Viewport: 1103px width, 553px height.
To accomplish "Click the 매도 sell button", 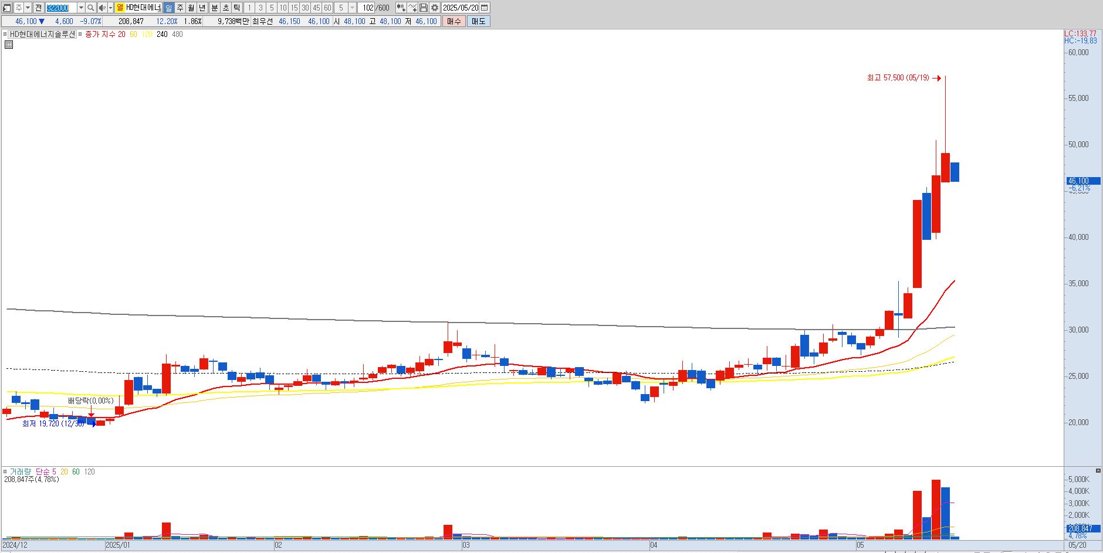I will [x=478, y=21].
